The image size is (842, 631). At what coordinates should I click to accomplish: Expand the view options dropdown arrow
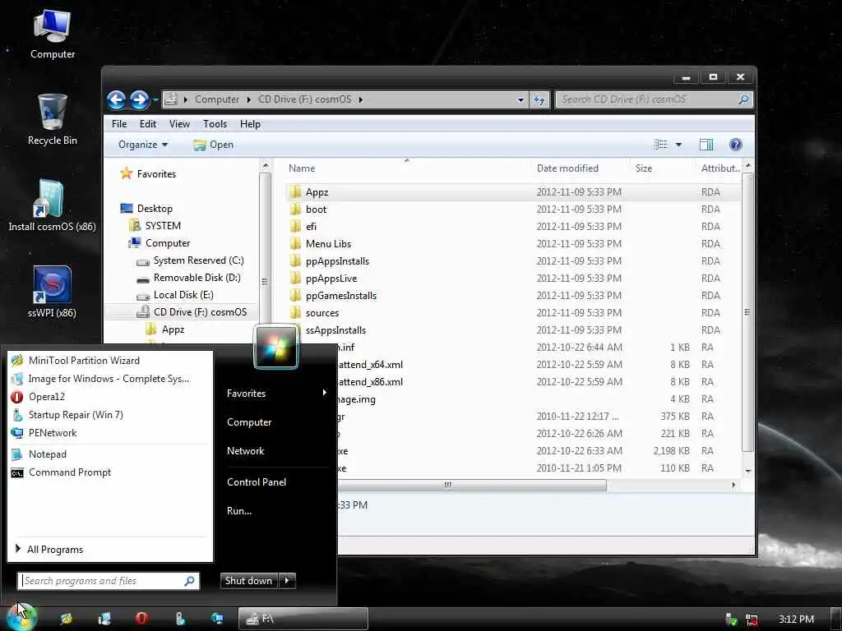coord(678,145)
